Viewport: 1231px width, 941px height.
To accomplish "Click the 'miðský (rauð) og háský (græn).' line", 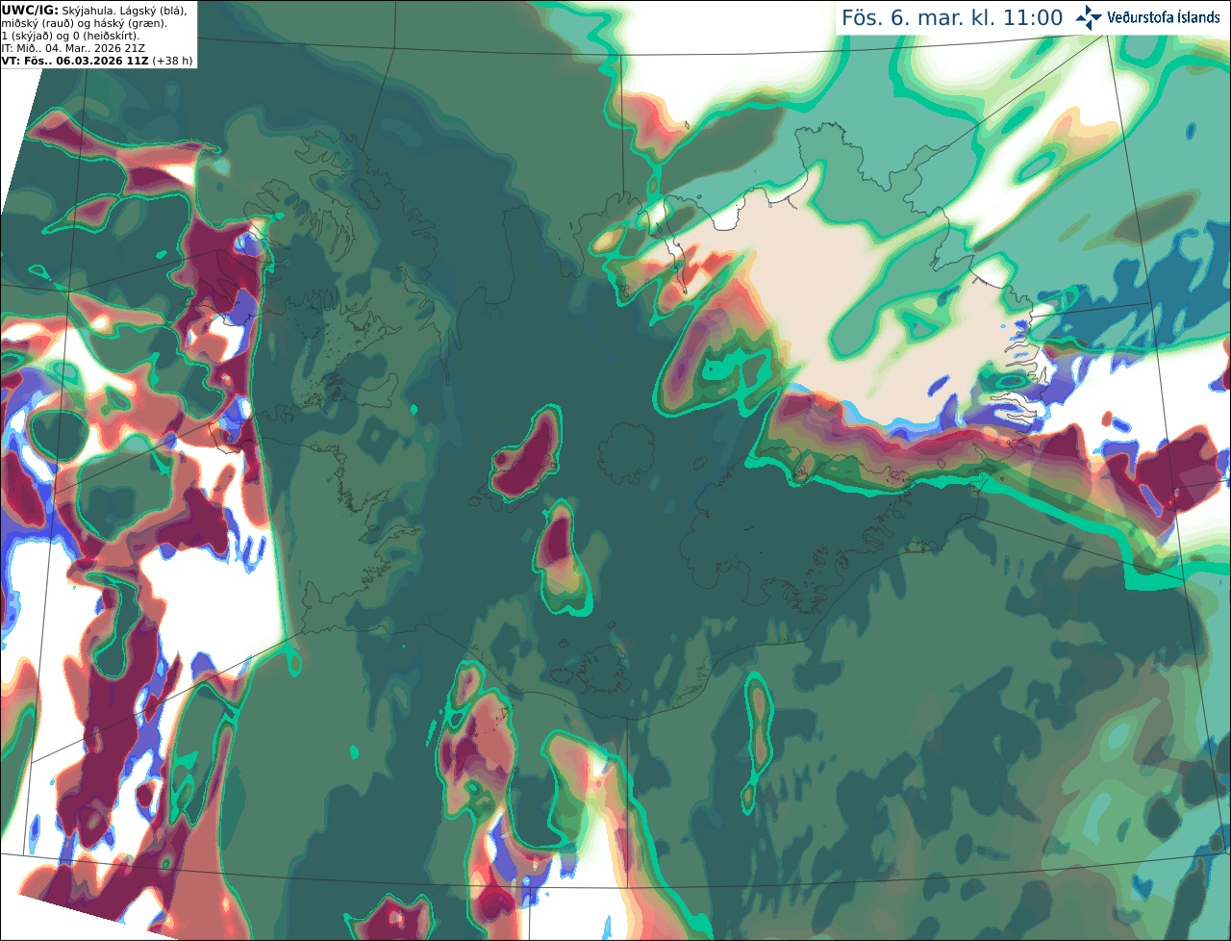I will tap(85, 23).
